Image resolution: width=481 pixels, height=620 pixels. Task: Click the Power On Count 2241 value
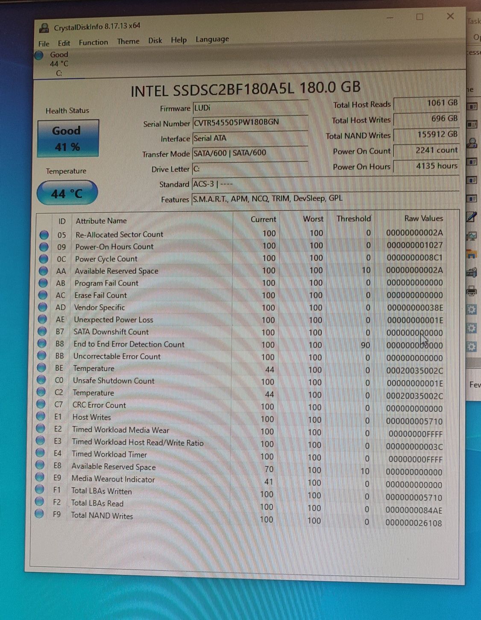coord(426,150)
